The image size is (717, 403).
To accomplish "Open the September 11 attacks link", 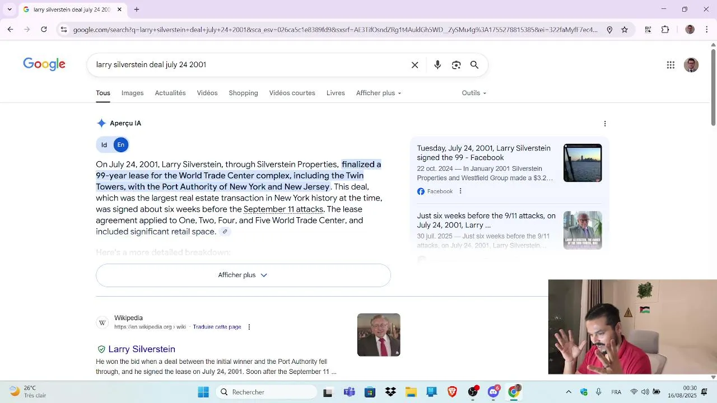I will coord(283,209).
